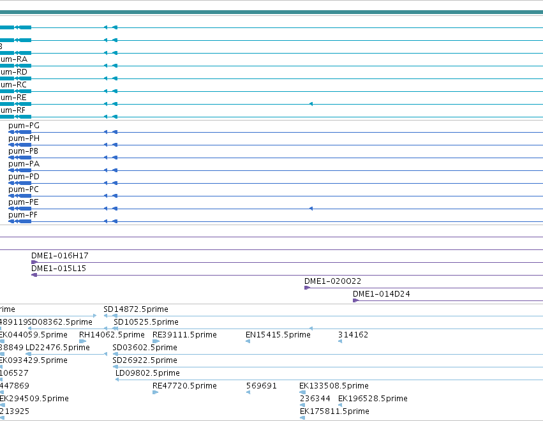Image resolution: width=543 pixels, height=421 pixels.
Task: Open the EK093429.5prime EST feature
Action: (x=34, y=361)
